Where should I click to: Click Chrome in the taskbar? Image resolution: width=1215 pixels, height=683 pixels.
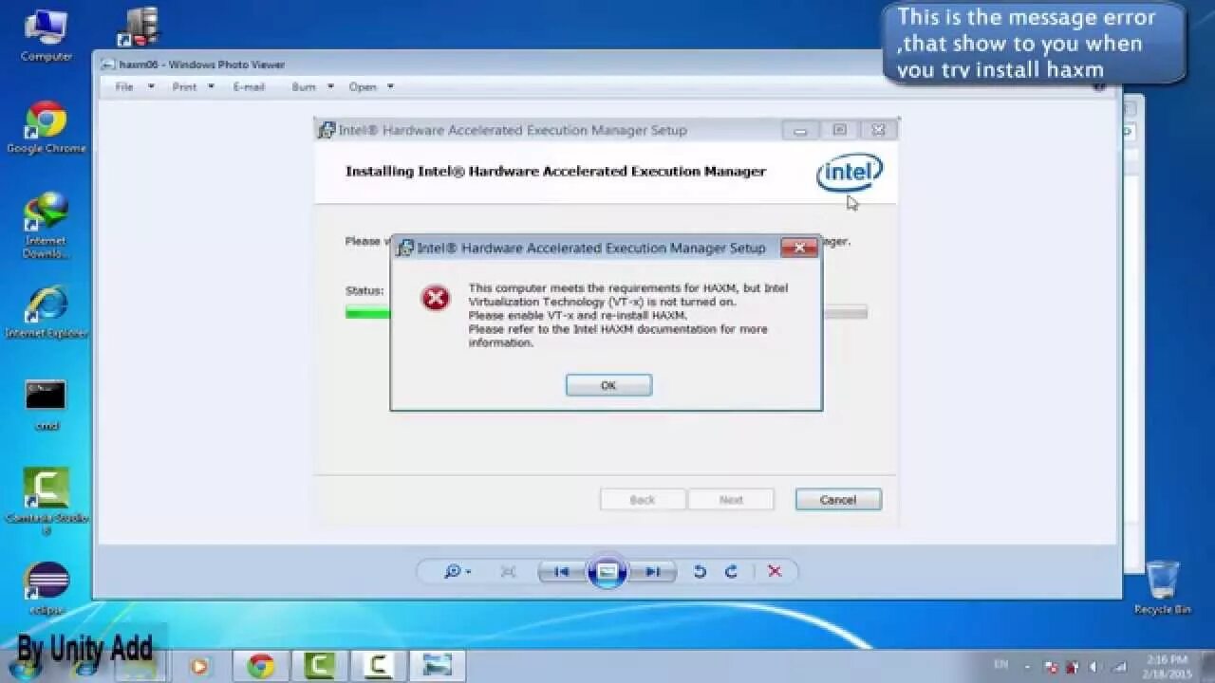click(261, 666)
